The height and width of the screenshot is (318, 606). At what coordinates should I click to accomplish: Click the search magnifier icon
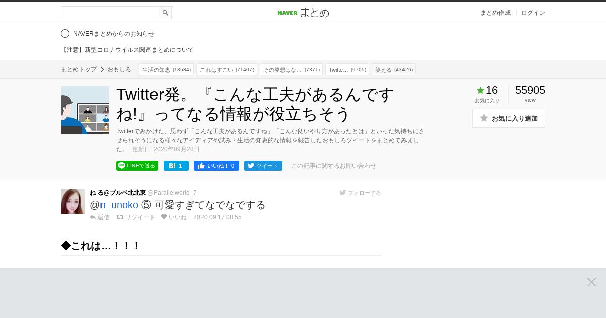165,13
